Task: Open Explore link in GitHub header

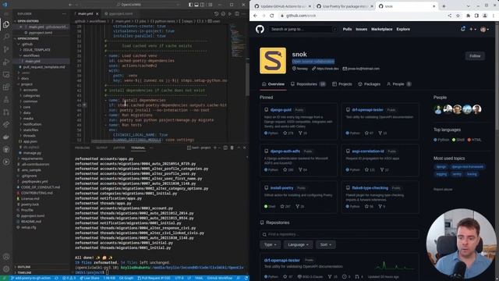Action: [x=403, y=29]
